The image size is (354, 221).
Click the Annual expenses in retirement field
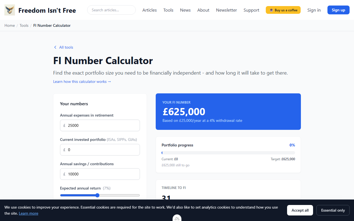coord(100,125)
